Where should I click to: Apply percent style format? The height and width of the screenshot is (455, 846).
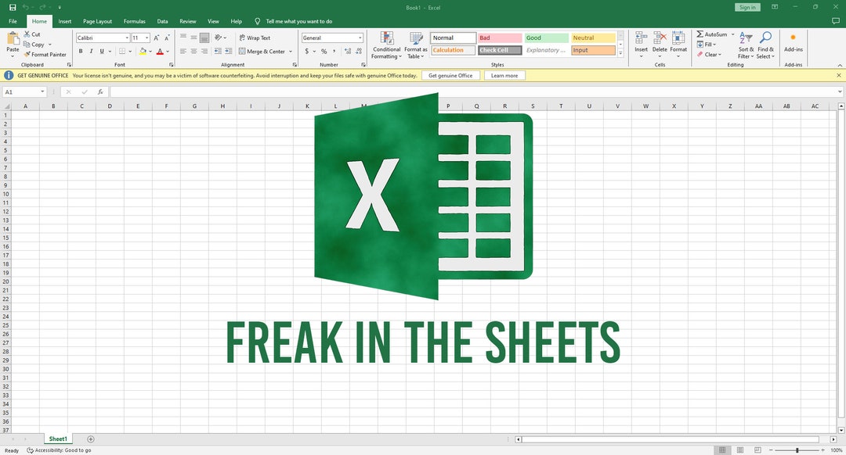point(324,51)
